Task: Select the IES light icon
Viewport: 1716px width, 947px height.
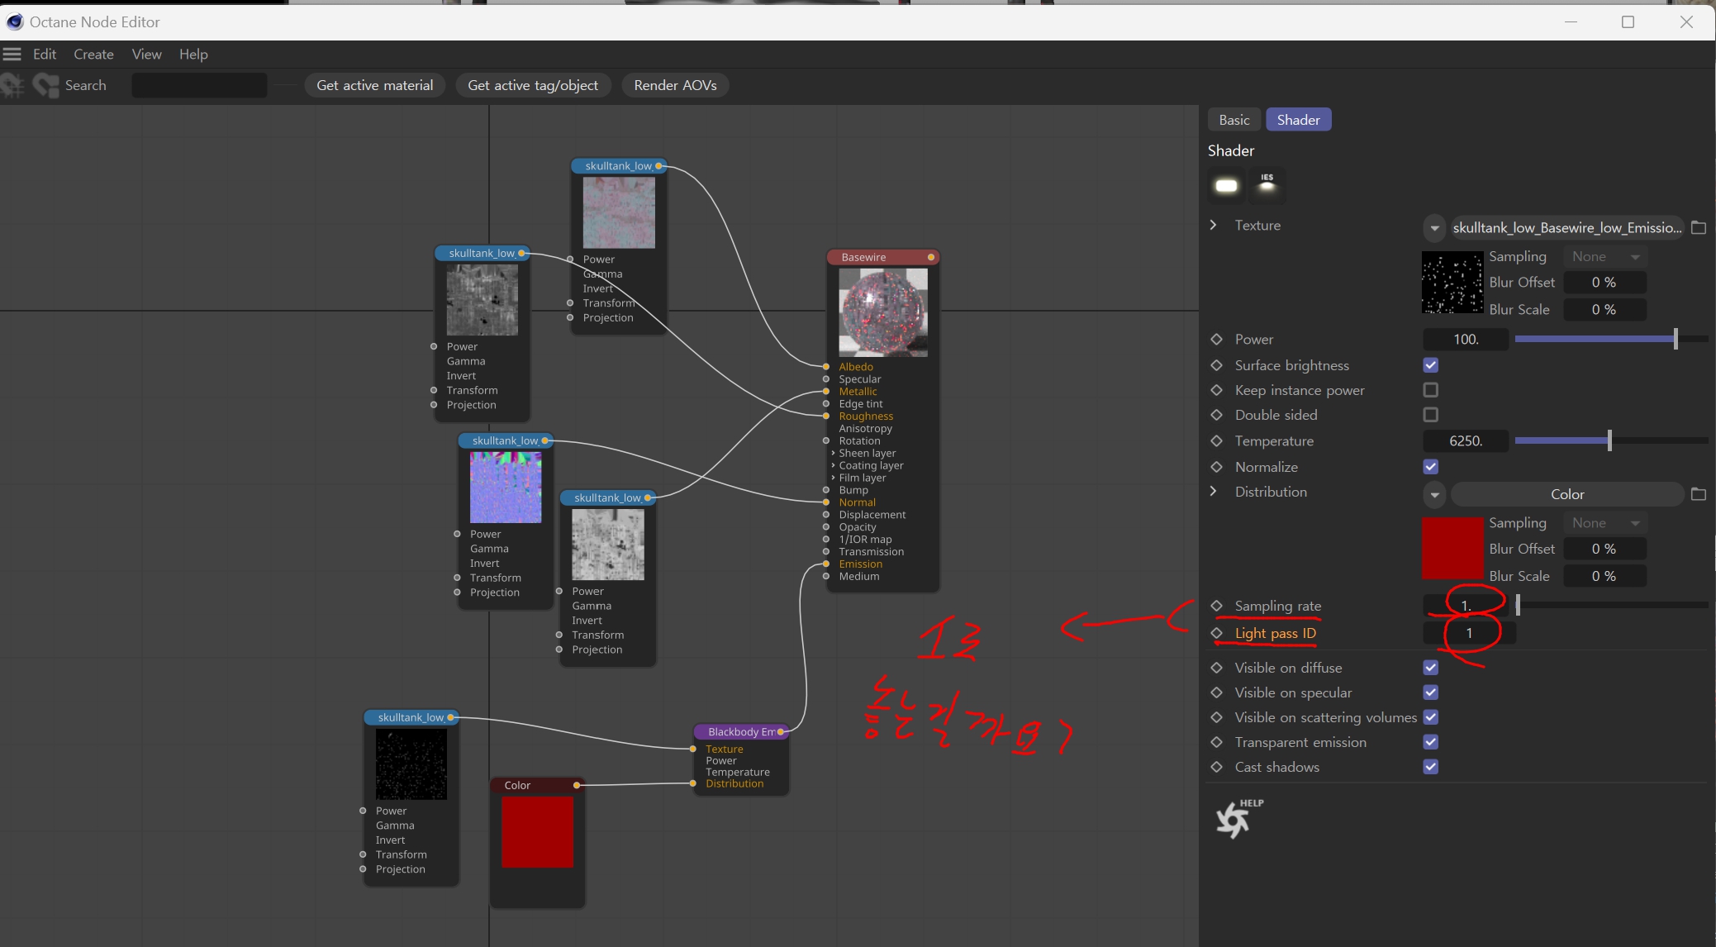Action: [x=1267, y=184]
